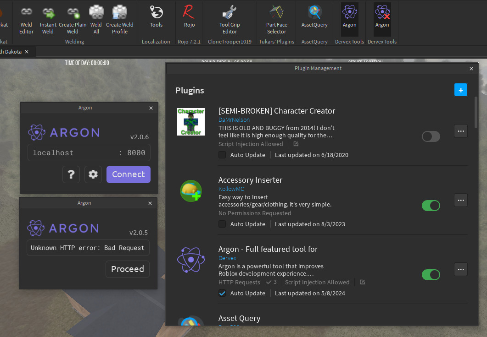Switch to the th Dakota place tab
Image resolution: width=487 pixels, height=337 pixels.
(x=11, y=52)
